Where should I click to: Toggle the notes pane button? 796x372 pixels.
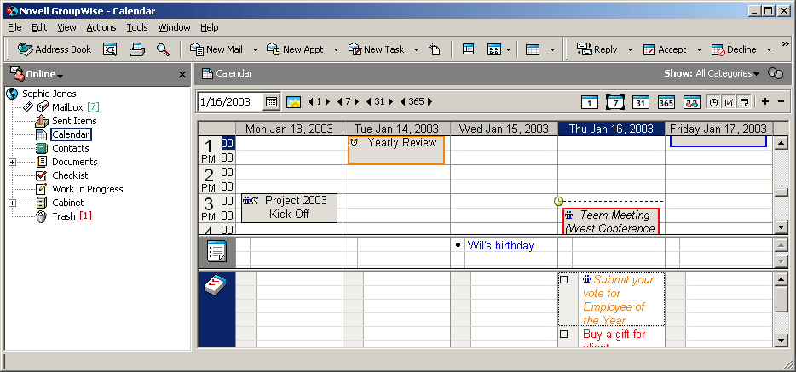[744, 102]
